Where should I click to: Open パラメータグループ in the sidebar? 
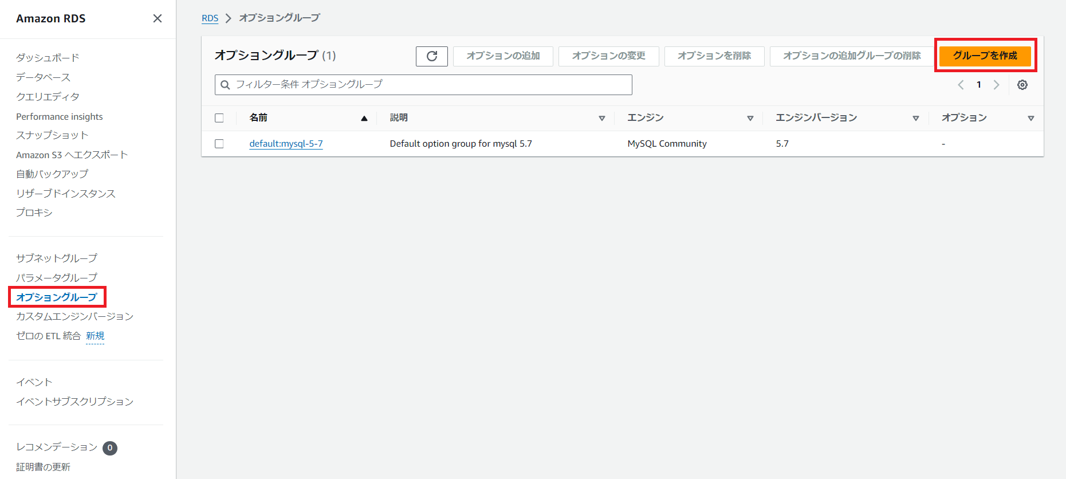click(x=57, y=278)
